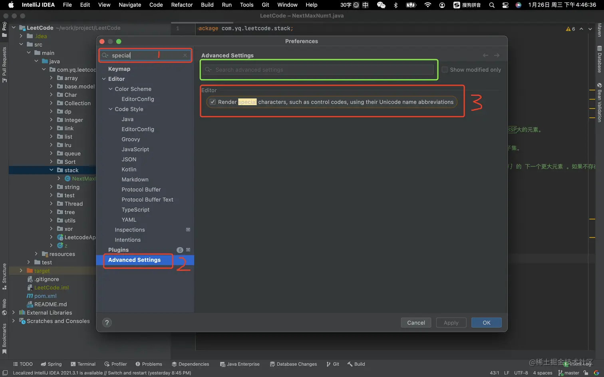Open the Spring tool window

[x=51, y=364]
